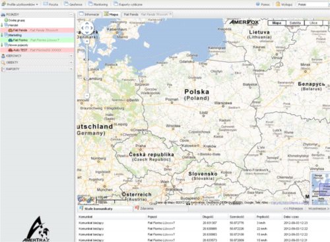Viewport: 330px width, 242px height.
Task: Switch to the Informacje tab
Action: (x=89, y=15)
